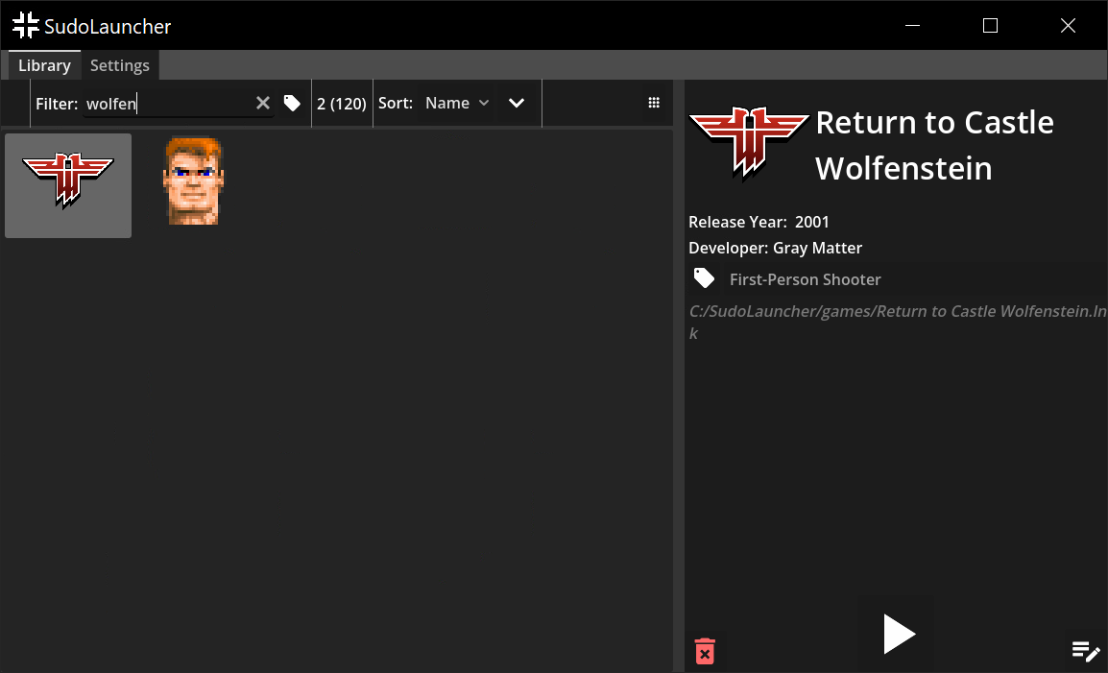Delete game with red trash icon
The height and width of the screenshot is (673, 1108).
[x=705, y=651]
